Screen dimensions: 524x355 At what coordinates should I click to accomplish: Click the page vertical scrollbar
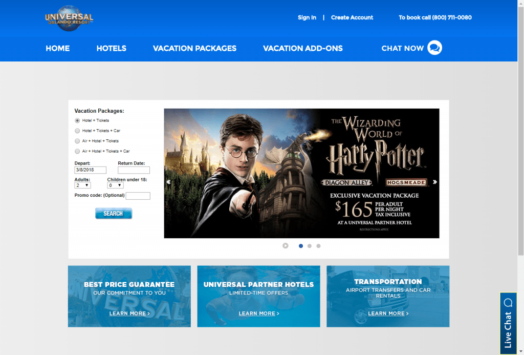[x=520, y=131]
